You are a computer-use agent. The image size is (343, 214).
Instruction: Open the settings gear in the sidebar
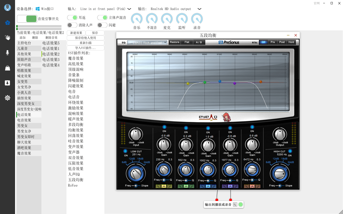(x=8, y=98)
